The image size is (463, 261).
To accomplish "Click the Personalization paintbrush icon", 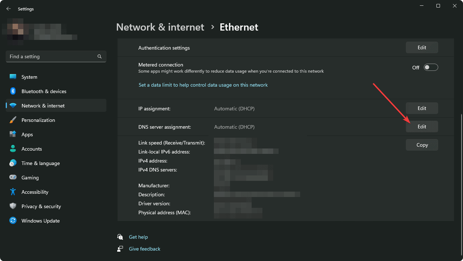I will click(x=13, y=120).
